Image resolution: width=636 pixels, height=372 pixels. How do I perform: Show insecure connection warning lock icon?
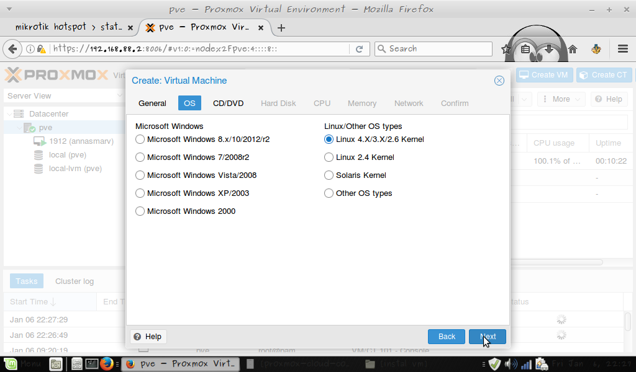(42, 49)
